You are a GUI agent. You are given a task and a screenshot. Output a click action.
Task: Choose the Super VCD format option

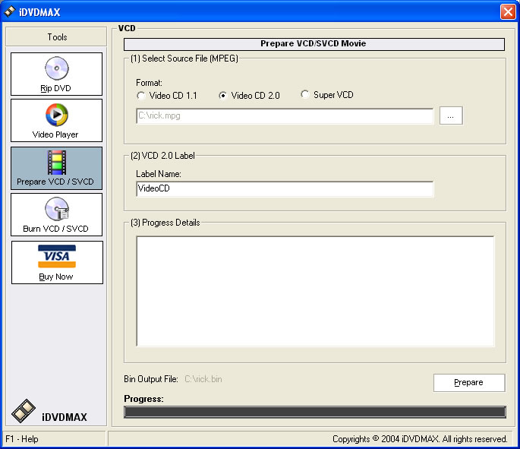[327, 95]
